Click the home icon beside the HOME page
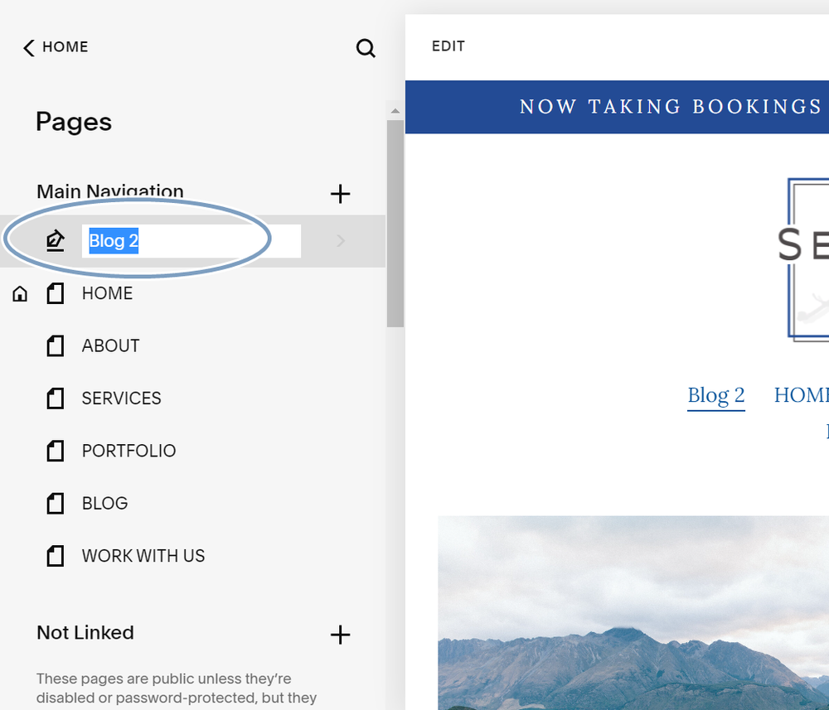829x710 pixels. point(18,293)
